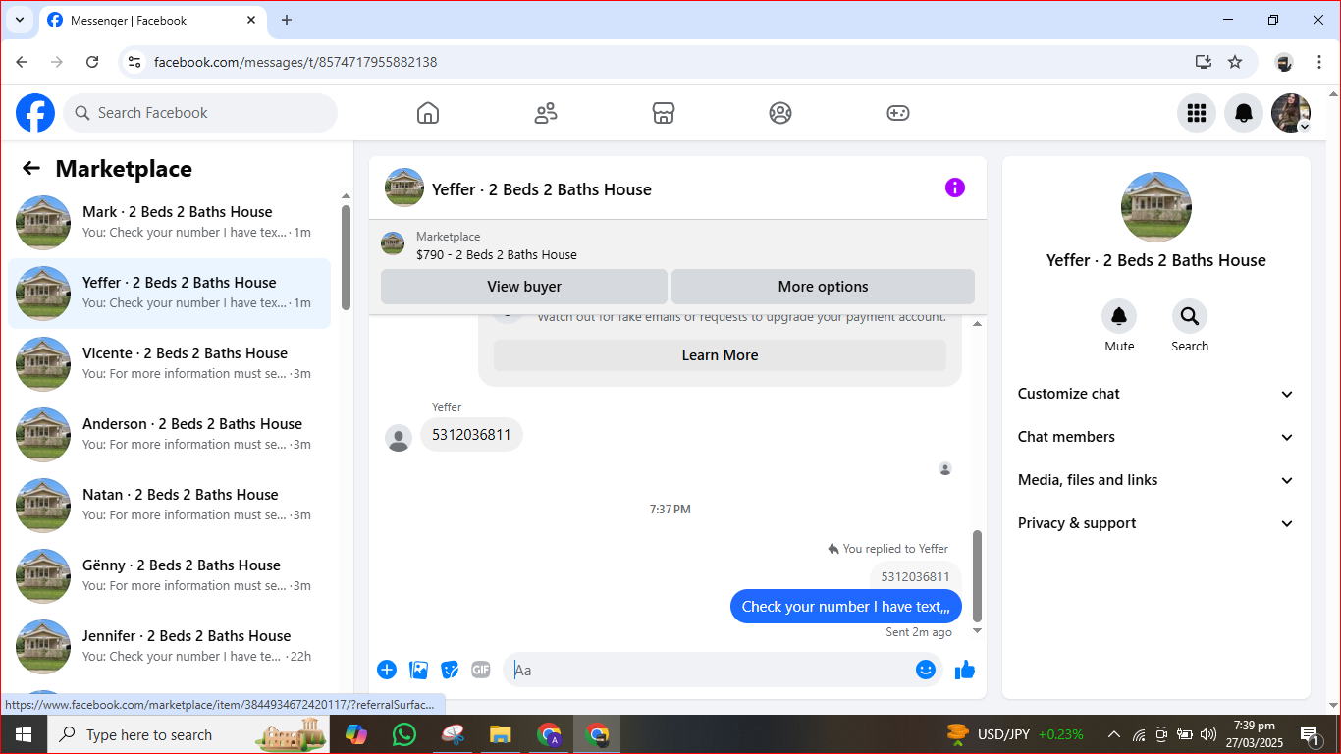Open Jennifer's 2 Beds 2 Baths House chat
The image size is (1341, 754).
coord(169,646)
